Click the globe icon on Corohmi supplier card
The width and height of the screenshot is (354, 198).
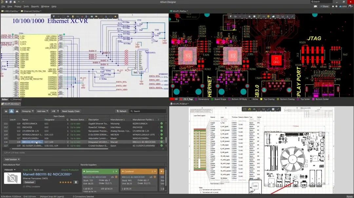click(155, 177)
